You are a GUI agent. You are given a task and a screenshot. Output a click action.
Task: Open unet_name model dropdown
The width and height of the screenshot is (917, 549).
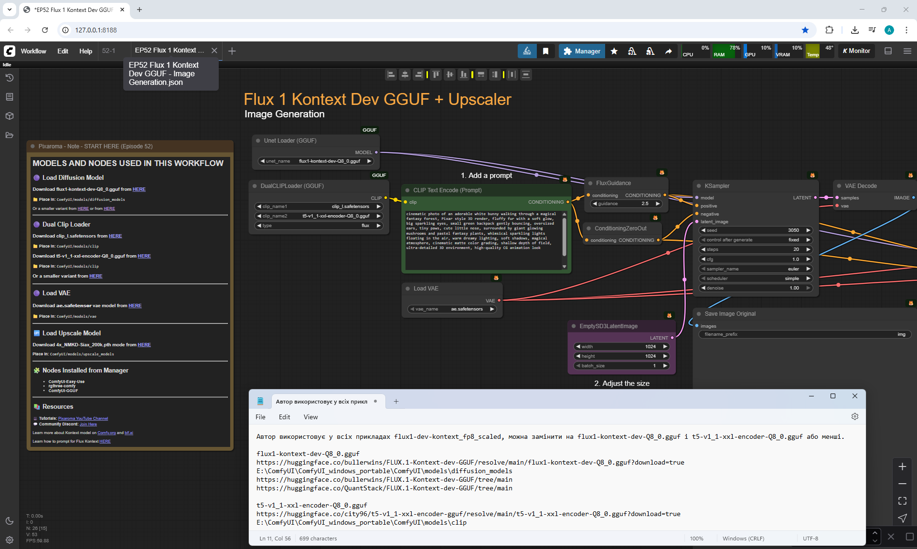click(315, 161)
